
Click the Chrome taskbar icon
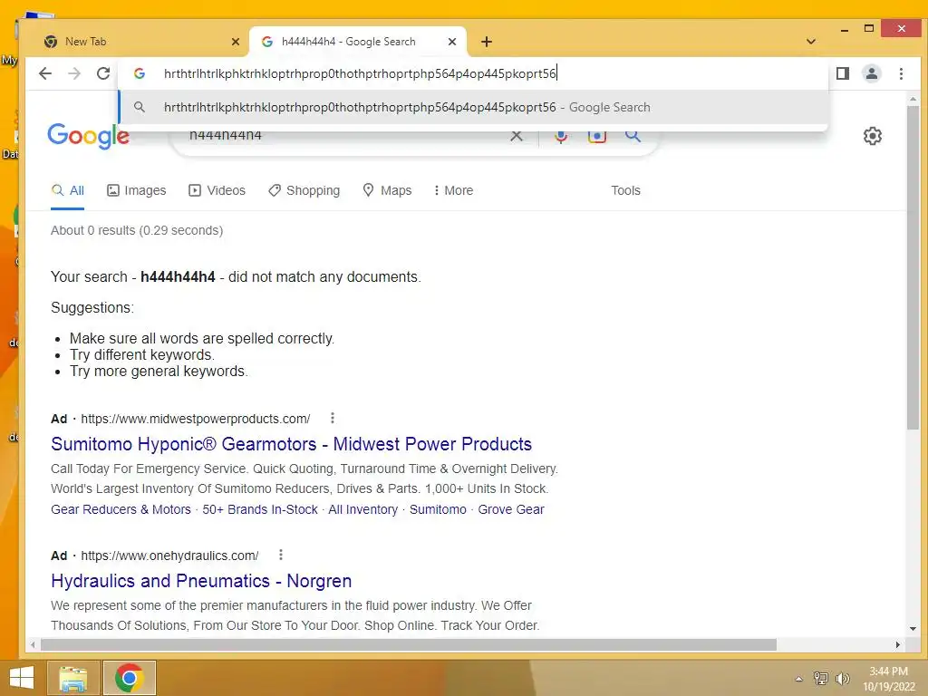coord(129,678)
